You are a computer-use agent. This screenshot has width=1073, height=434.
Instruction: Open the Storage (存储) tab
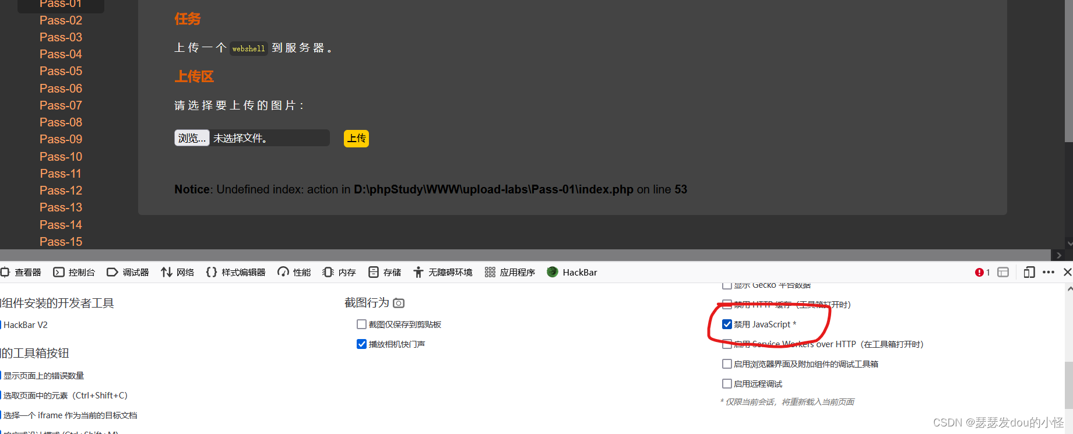(x=385, y=272)
